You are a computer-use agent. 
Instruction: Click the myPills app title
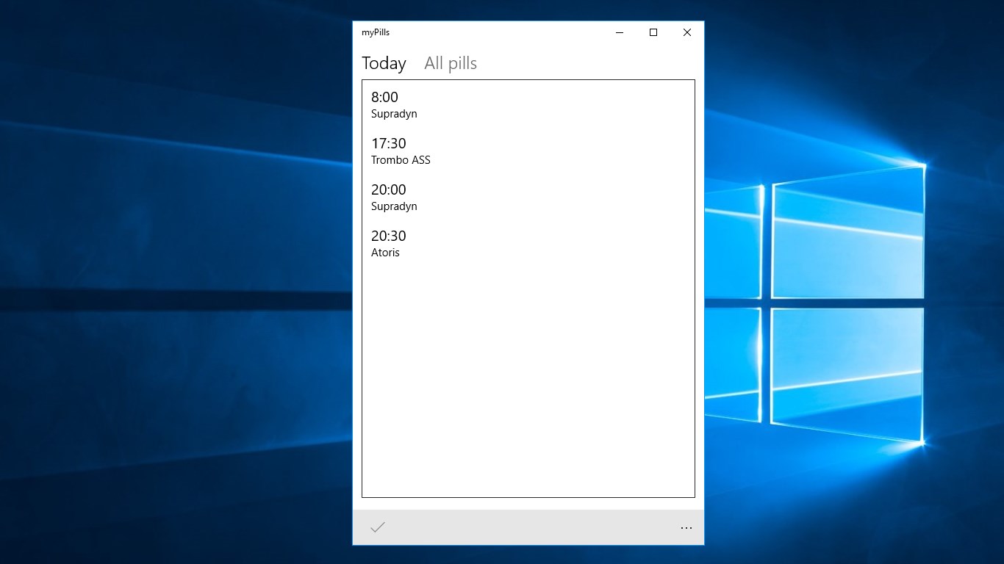[x=374, y=32]
